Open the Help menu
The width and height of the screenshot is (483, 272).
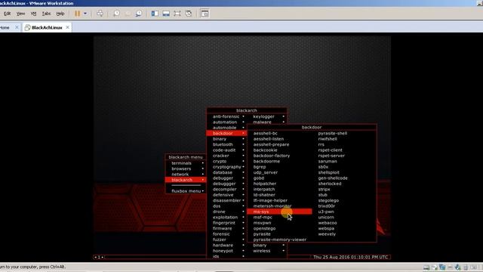(60, 14)
